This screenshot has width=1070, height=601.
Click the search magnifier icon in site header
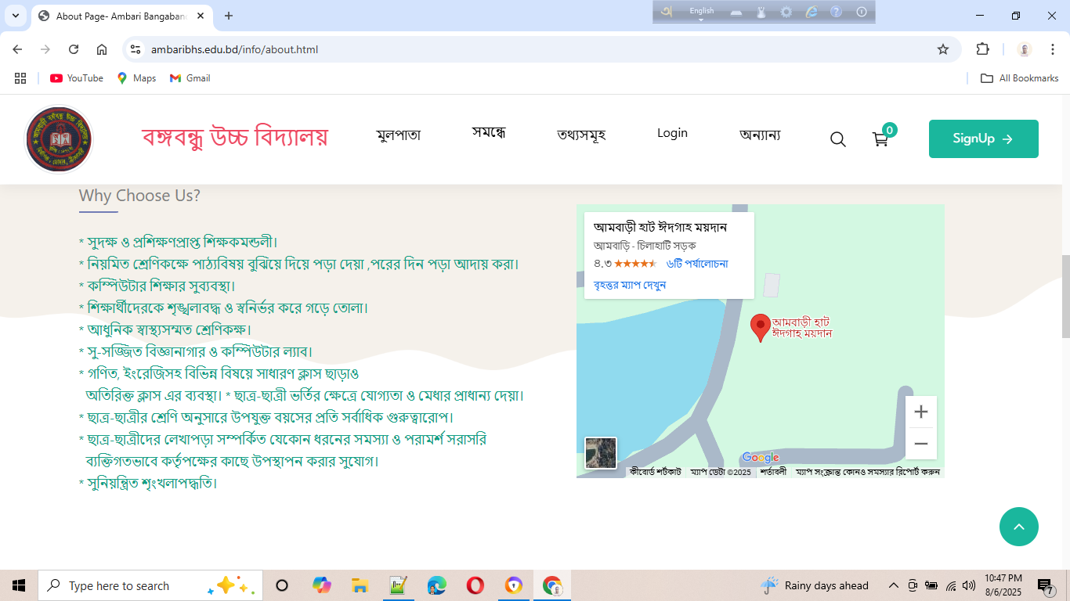click(837, 139)
